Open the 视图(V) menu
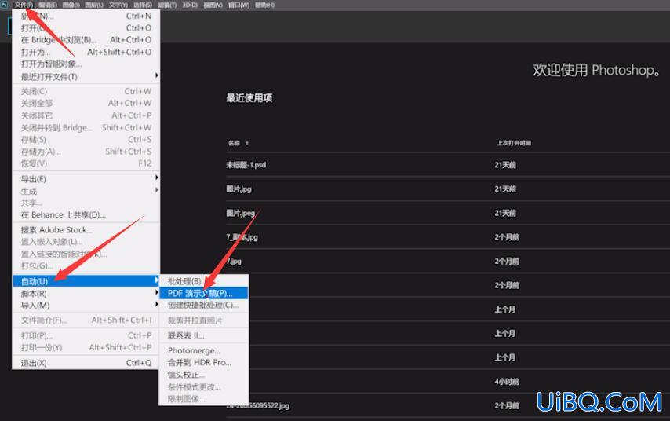 point(213,5)
